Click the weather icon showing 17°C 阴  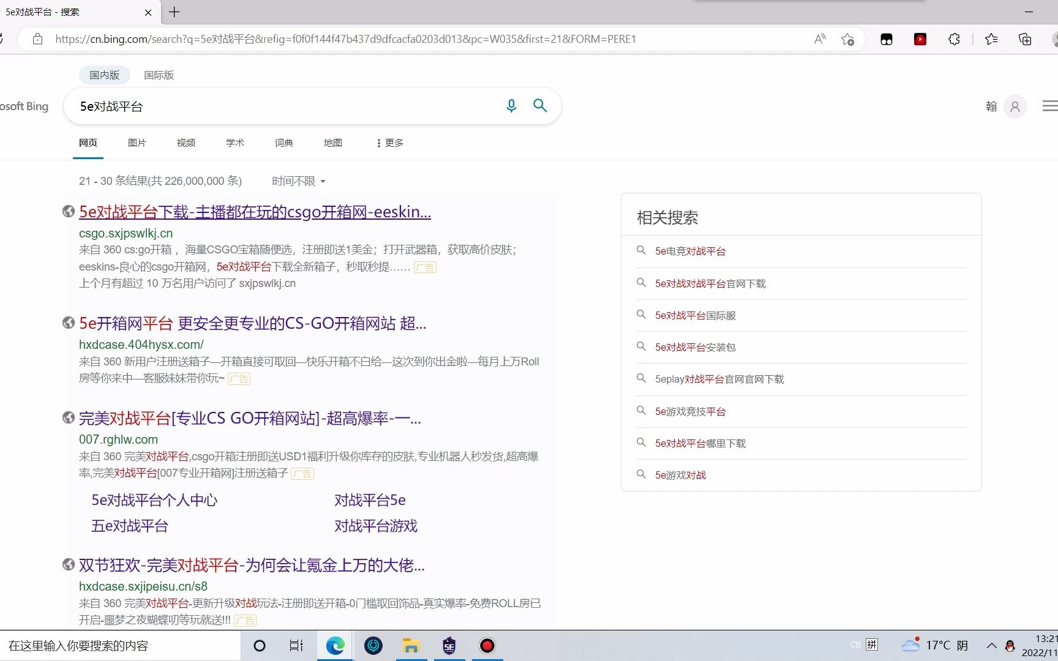(935, 645)
